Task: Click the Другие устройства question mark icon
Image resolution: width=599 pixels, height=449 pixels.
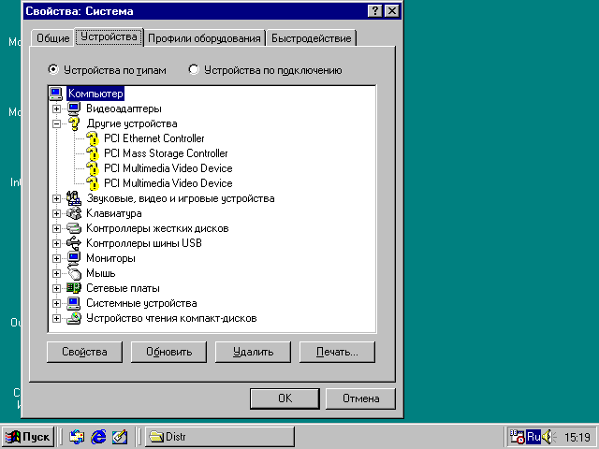Action: coord(74,123)
